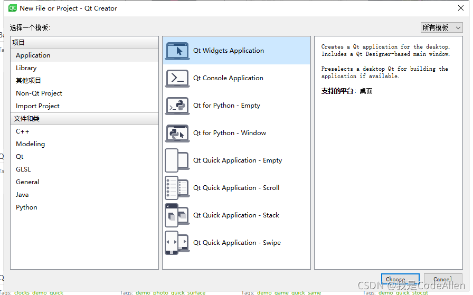Select the Qt files category
The height and width of the screenshot is (295, 473).
[84, 157]
